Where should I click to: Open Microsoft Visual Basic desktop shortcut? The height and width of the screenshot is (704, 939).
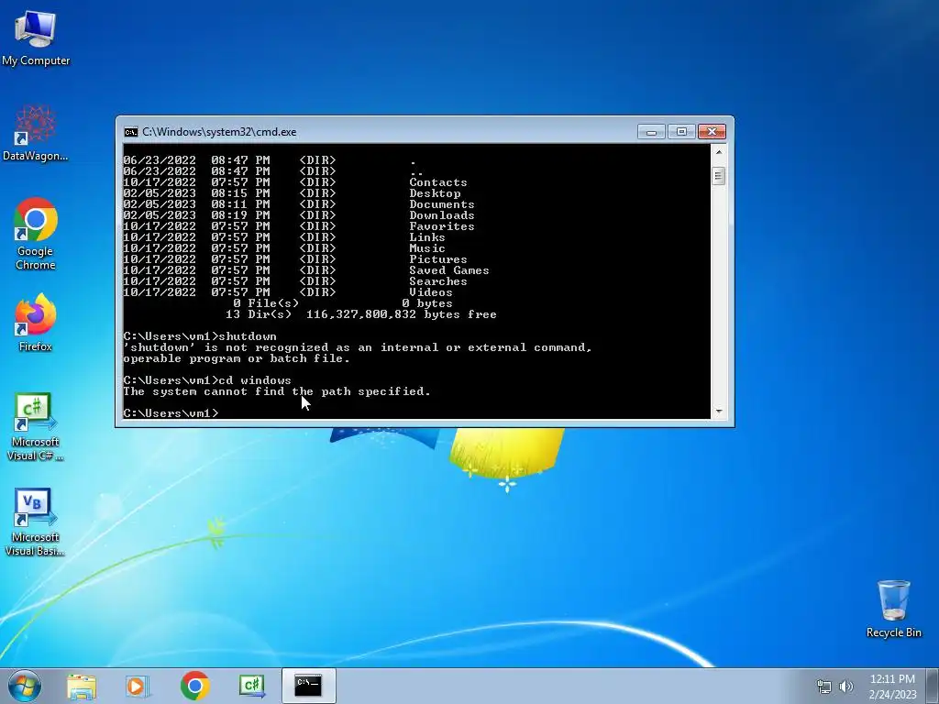point(36,522)
